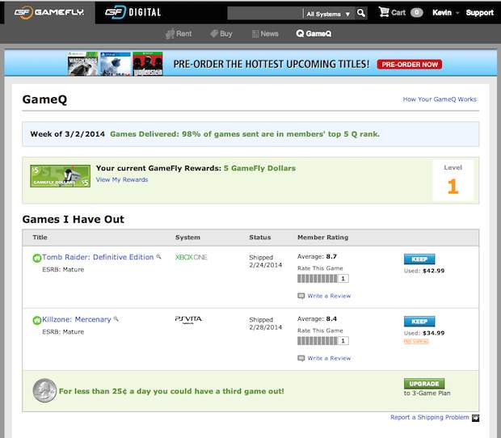Image resolution: width=501 pixels, height=438 pixels.
Task: Click the Used: $34.99 price text
Action: pyautogui.click(x=424, y=333)
